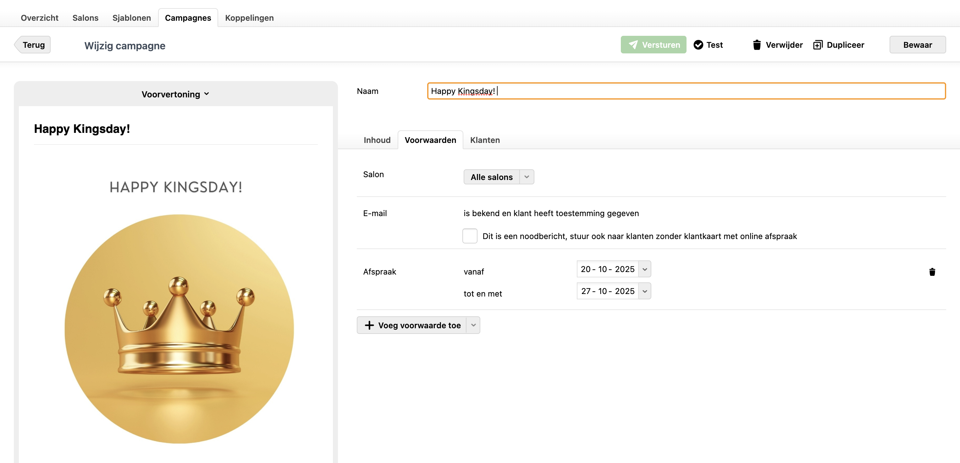Viewport: 960px width, 463px height.
Task: Open the arrow next to Voeg voorwaarde toe
Action: 473,325
